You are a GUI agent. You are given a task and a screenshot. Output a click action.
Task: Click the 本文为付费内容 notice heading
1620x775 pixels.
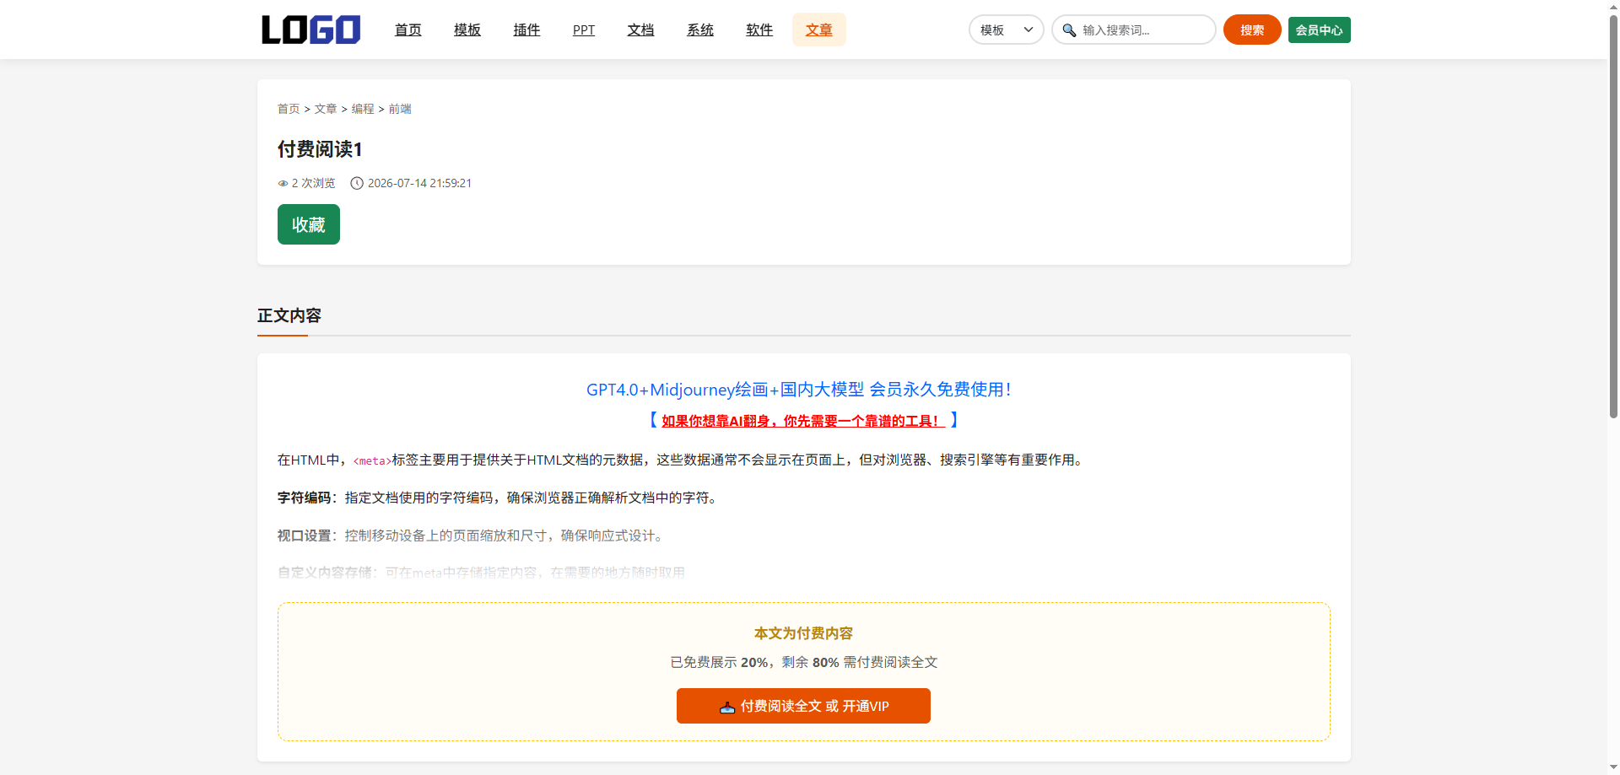pos(803,633)
